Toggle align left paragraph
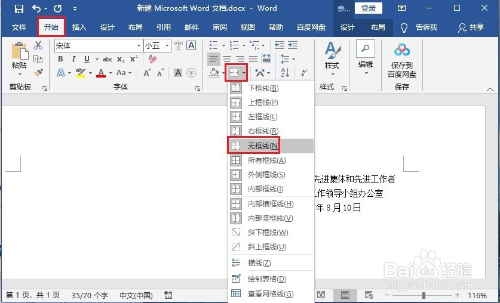Screen dimensions: 500x303 [x=214, y=59]
